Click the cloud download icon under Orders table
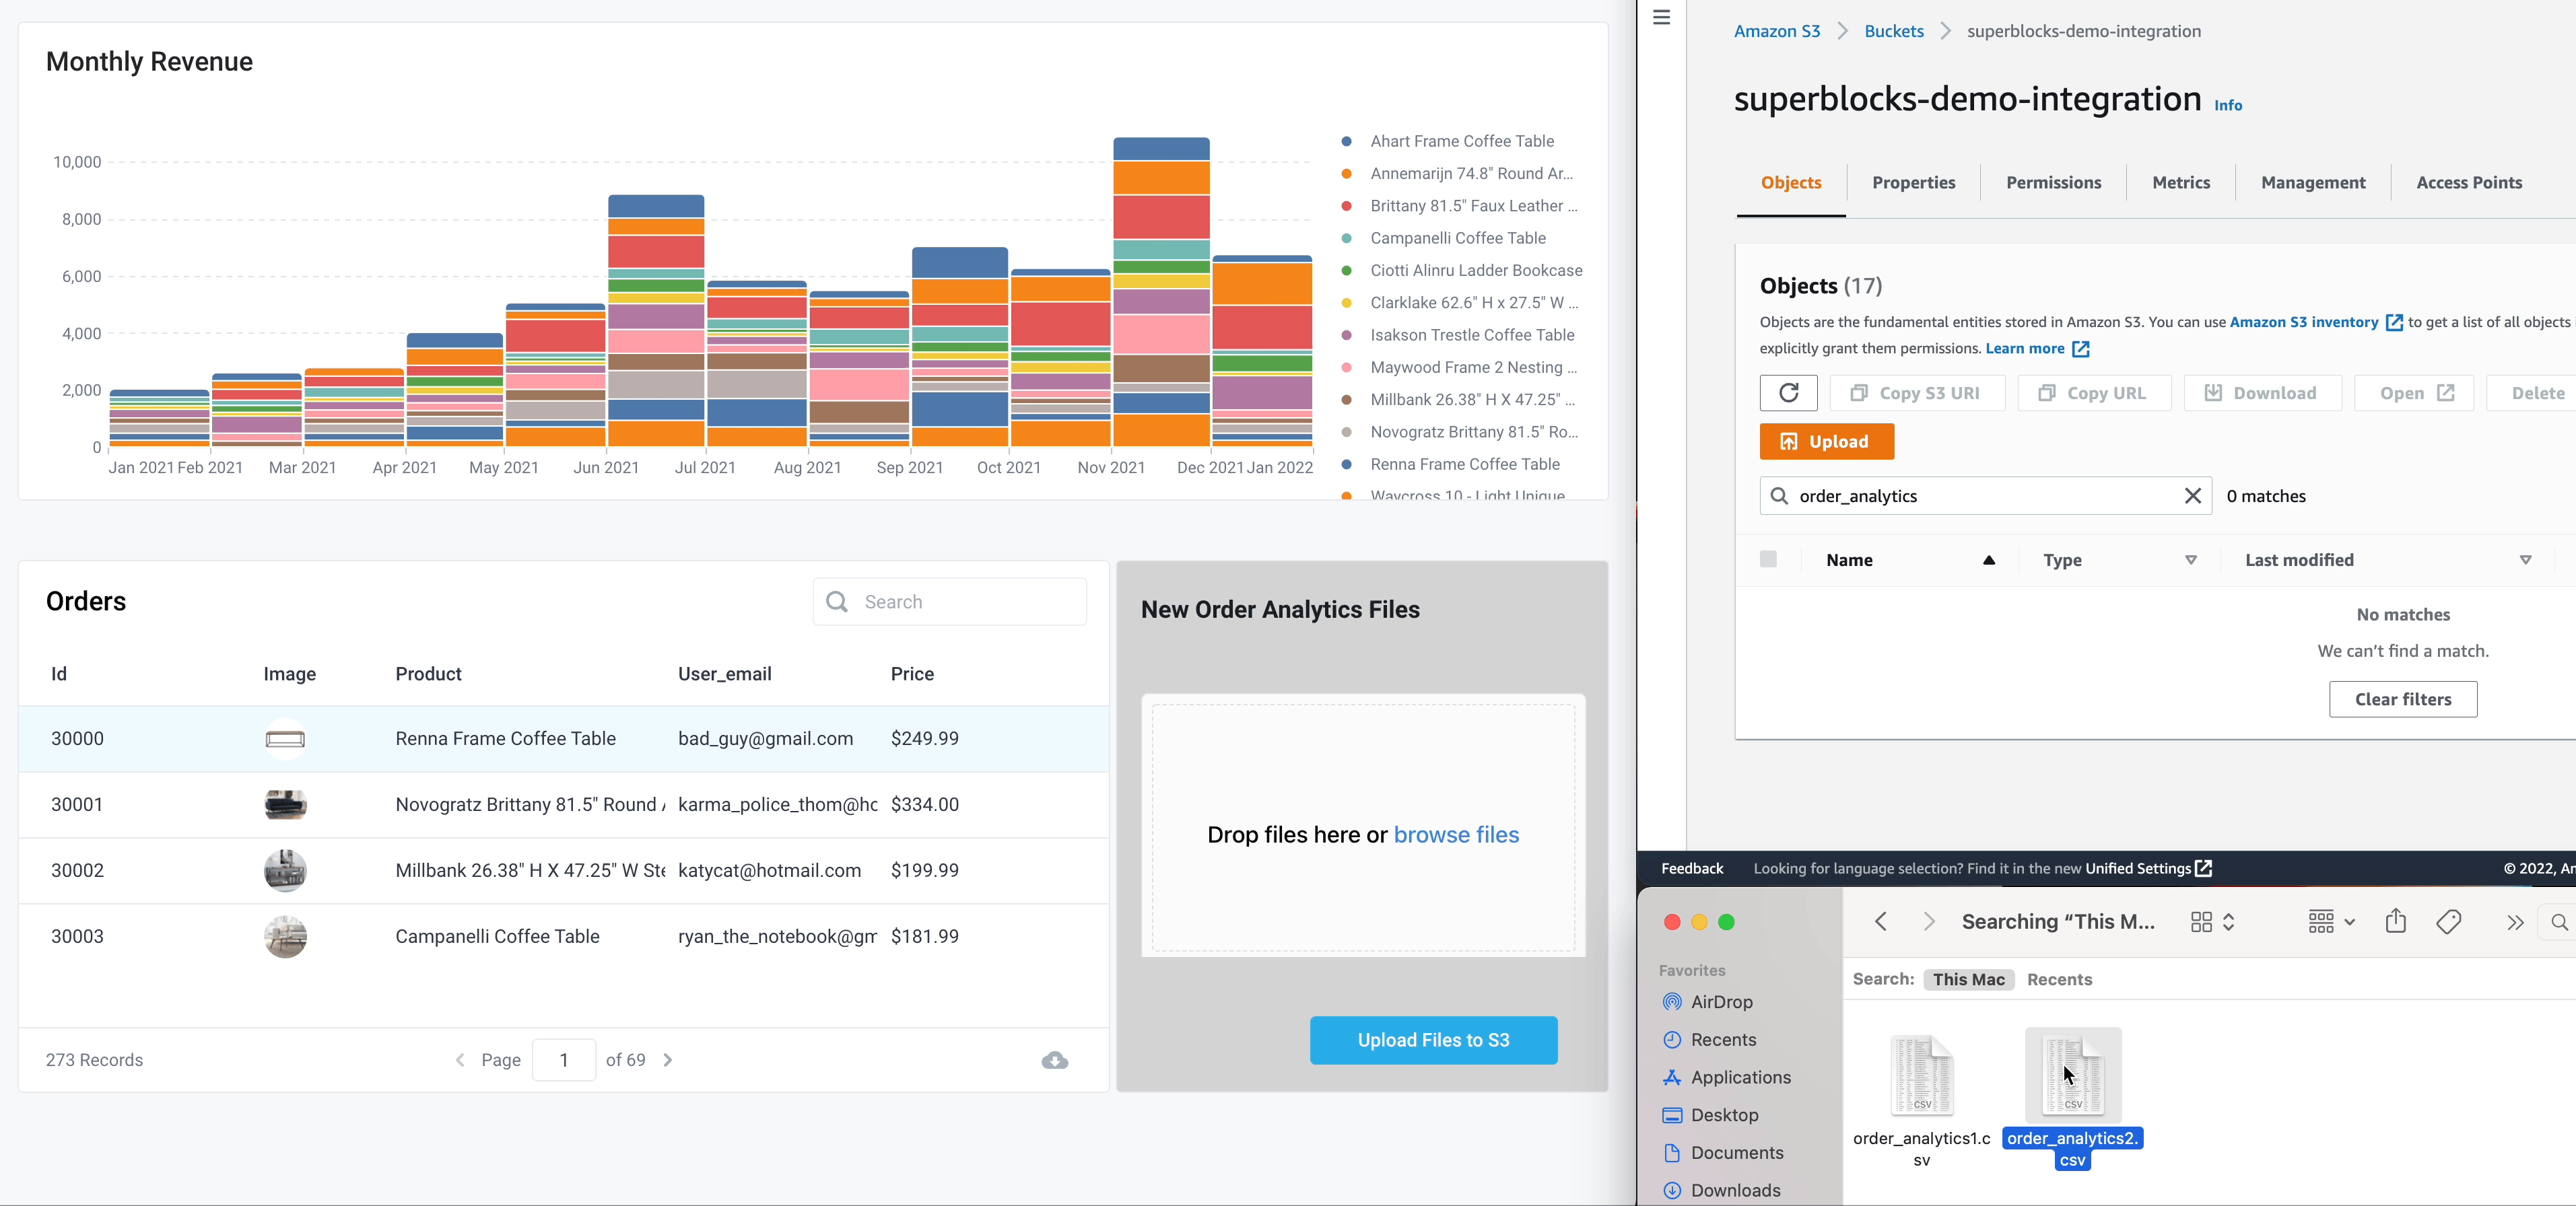 1054,1060
